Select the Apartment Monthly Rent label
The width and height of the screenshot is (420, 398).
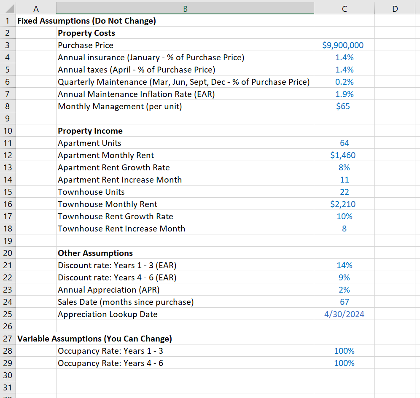[x=185, y=155]
